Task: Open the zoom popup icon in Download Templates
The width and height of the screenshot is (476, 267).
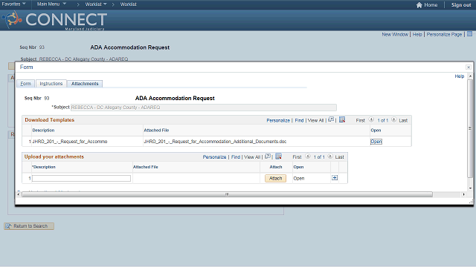Action: tap(331, 119)
